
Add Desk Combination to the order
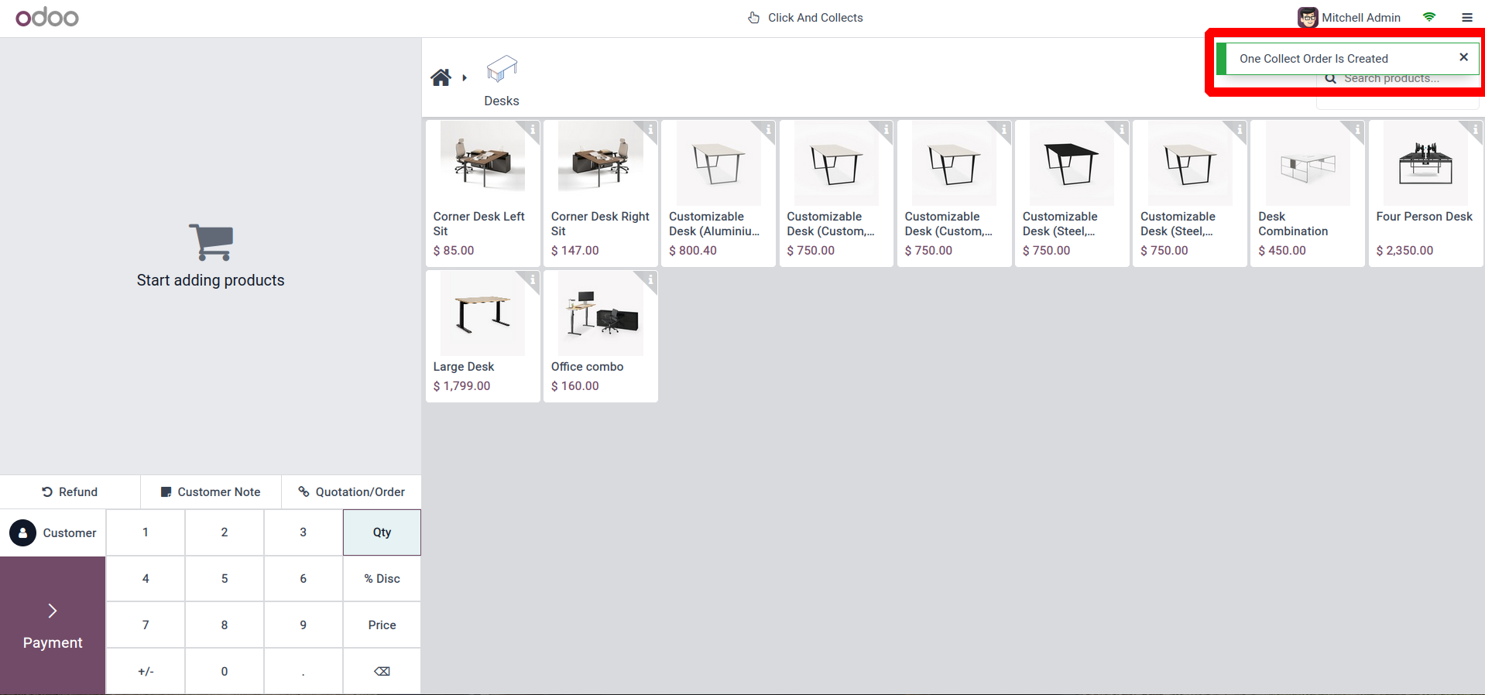[1308, 193]
